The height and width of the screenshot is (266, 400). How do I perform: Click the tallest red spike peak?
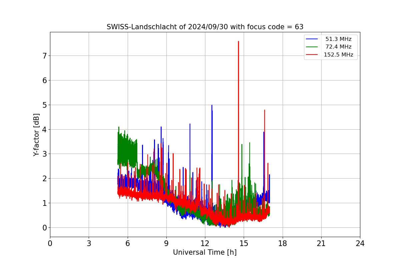pyautogui.click(x=238, y=42)
